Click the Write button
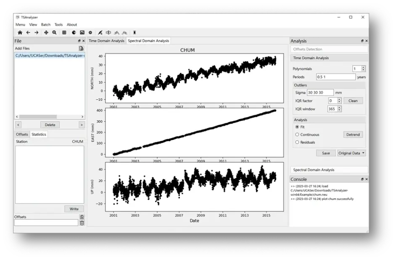The height and width of the screenshot is (260, 396). [74, 209]
